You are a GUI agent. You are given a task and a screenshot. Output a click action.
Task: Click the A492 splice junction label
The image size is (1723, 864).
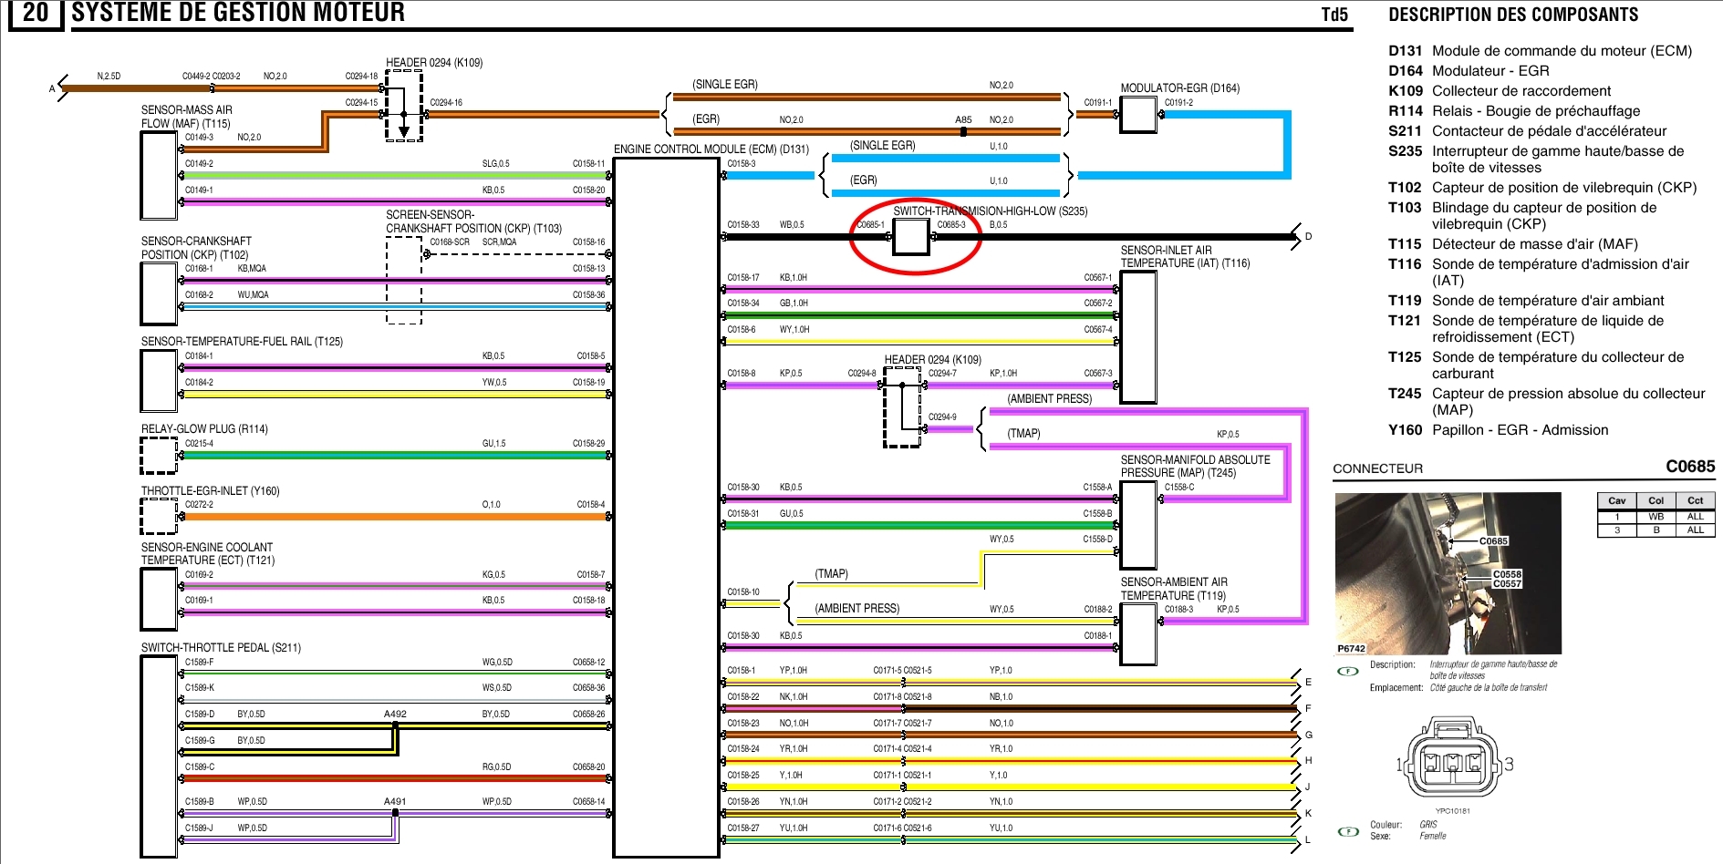(x=395, y=715)
